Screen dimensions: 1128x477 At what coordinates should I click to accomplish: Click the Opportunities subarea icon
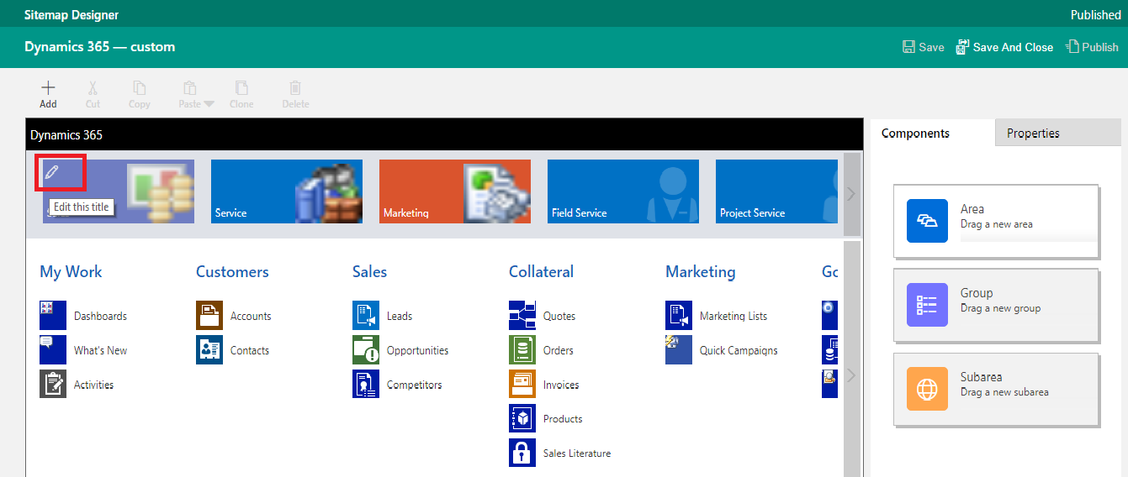click(366, 350)
